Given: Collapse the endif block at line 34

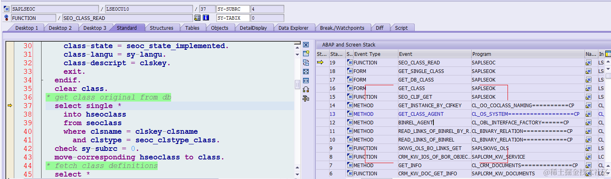Looking at the screenshot, I should 42,80.
